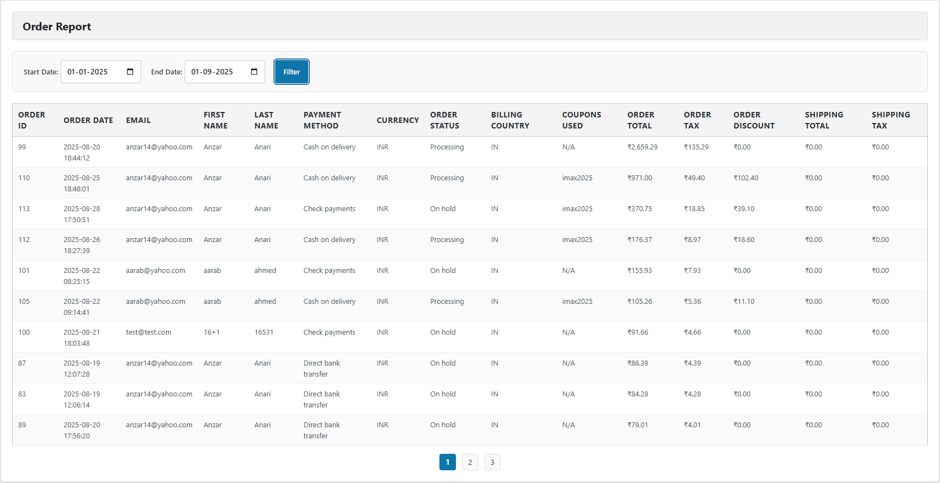Select order ID 87 cell

pyautogui.click(x=22, y=363)
